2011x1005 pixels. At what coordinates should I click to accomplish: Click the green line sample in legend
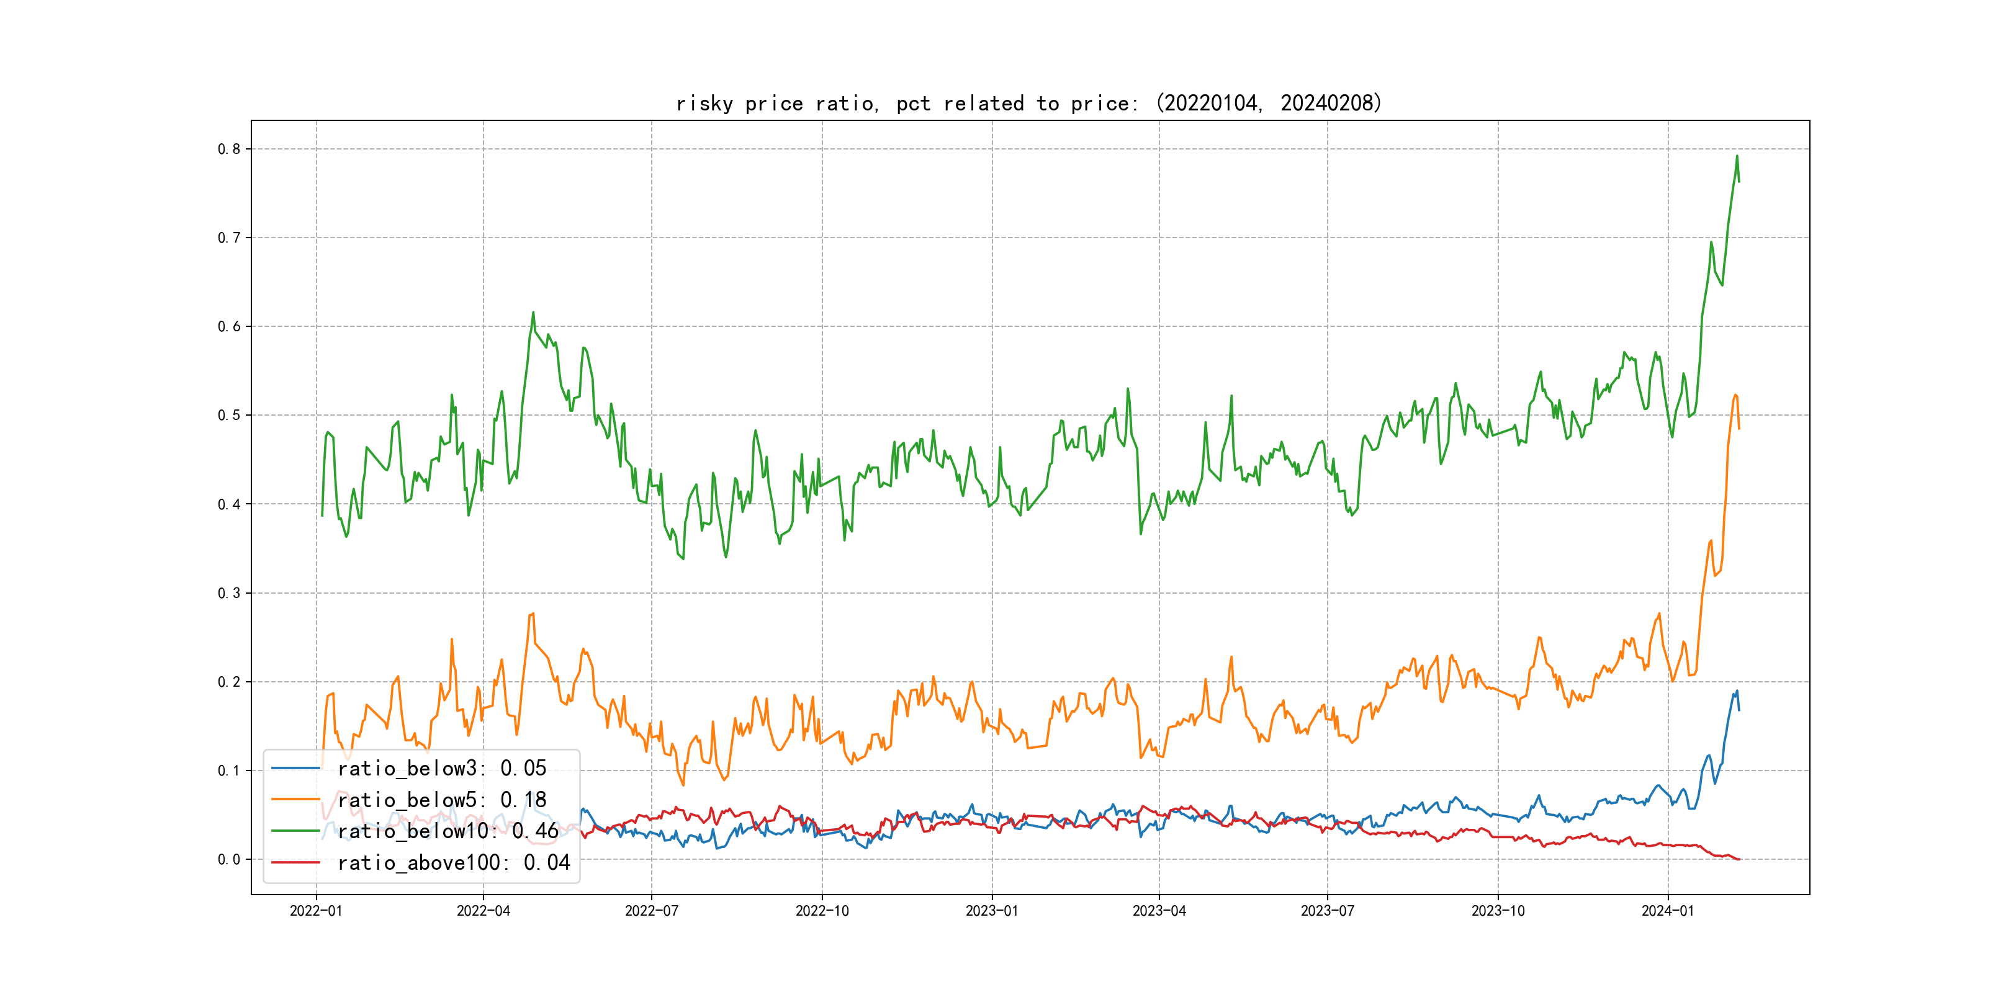click(x=296, y=831)
